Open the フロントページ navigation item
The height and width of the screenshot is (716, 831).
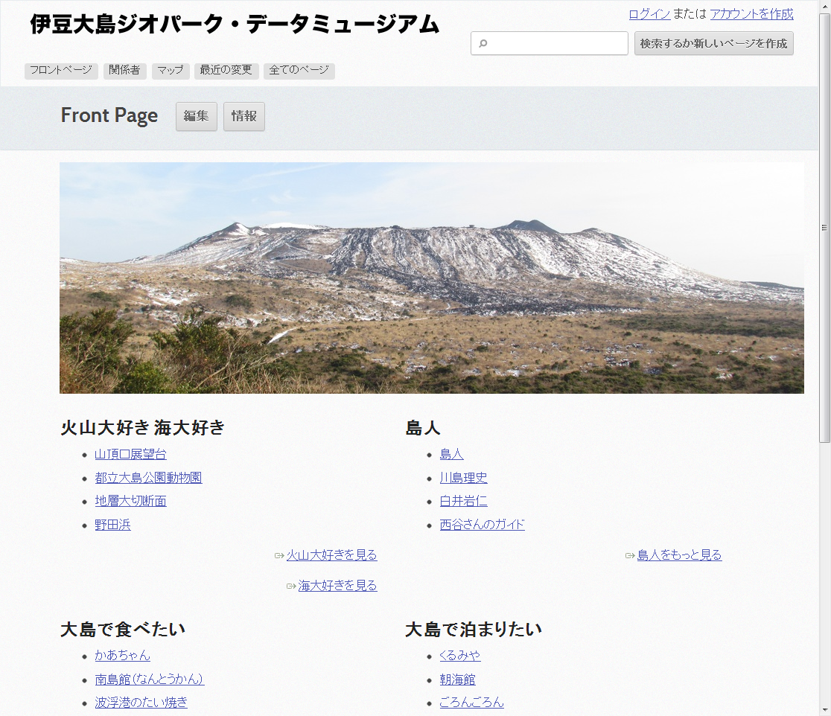(61, 71)
